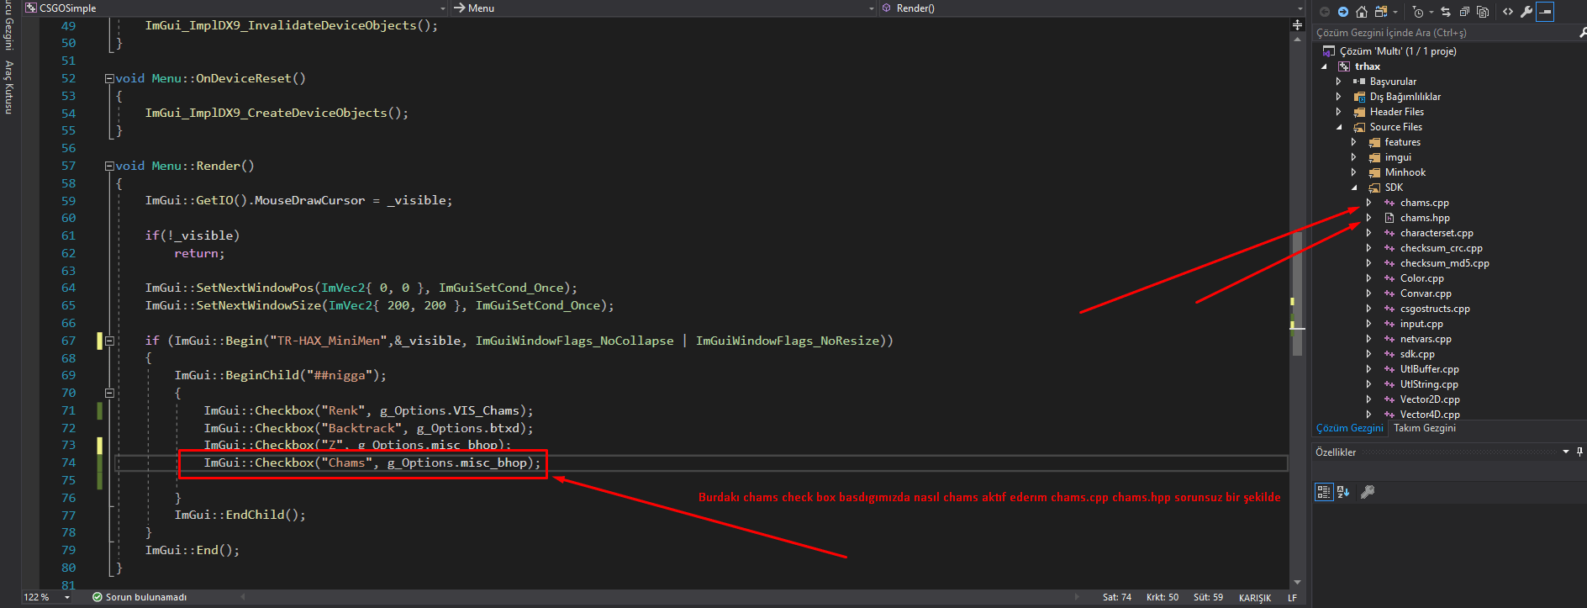Click the KARIŞIK status bar indicator
1587x608 pixels.
(1255, 598)
